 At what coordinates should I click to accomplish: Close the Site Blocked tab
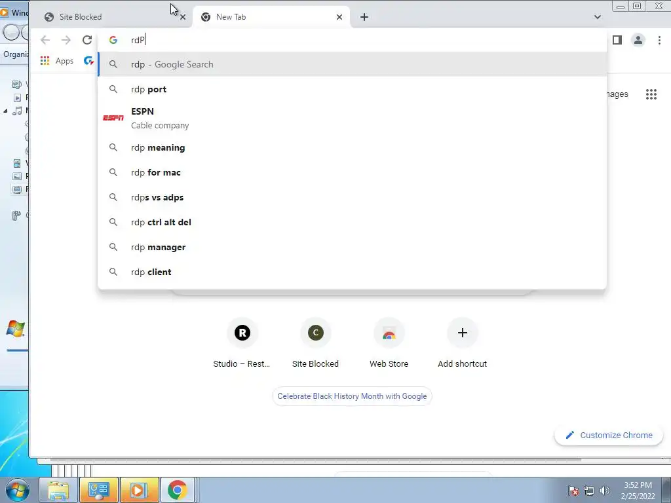183,17
